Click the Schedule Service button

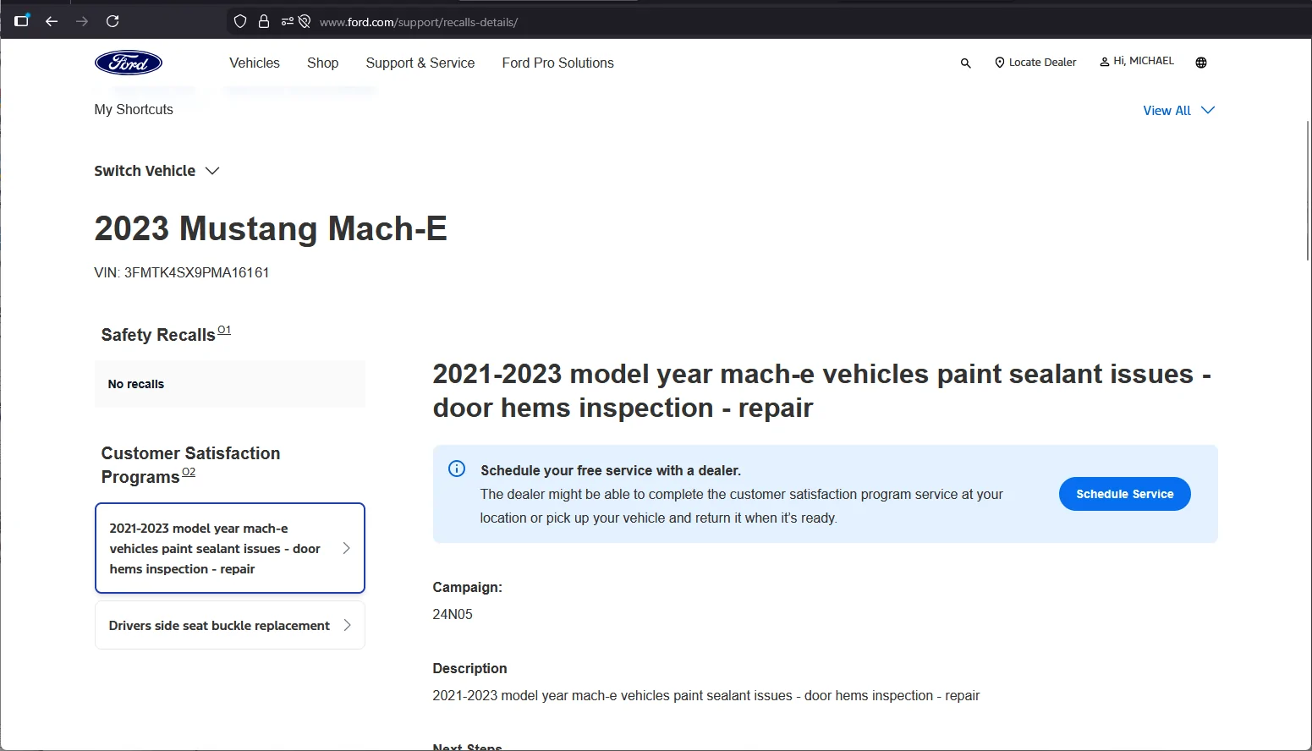coord(1124,494)
